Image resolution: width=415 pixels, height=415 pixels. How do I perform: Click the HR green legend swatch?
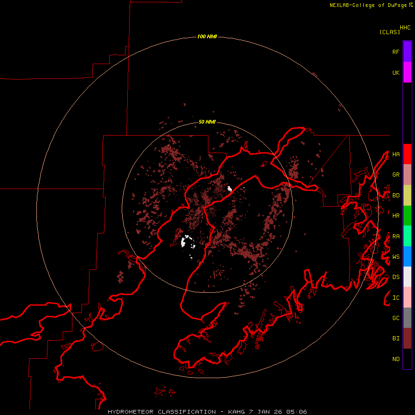click(x=407, y=216)
